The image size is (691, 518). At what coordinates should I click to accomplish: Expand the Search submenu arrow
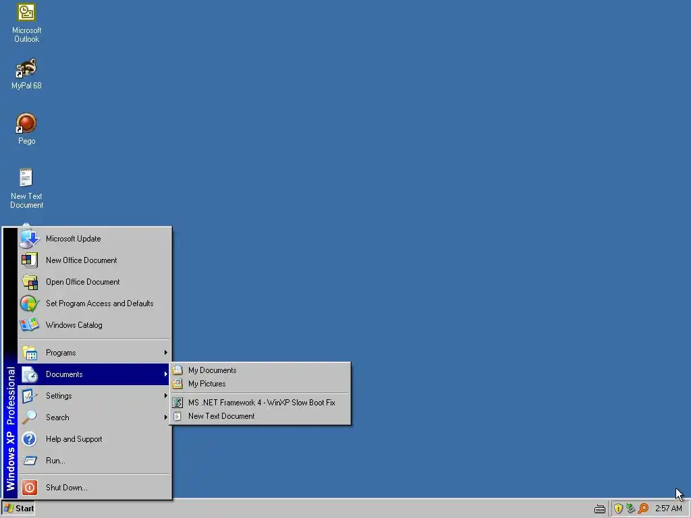tap(166, 417)
